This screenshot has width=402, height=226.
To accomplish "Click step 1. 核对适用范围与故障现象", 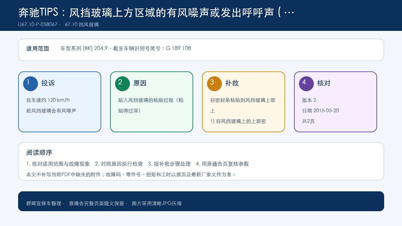I will tap(58, 164).
